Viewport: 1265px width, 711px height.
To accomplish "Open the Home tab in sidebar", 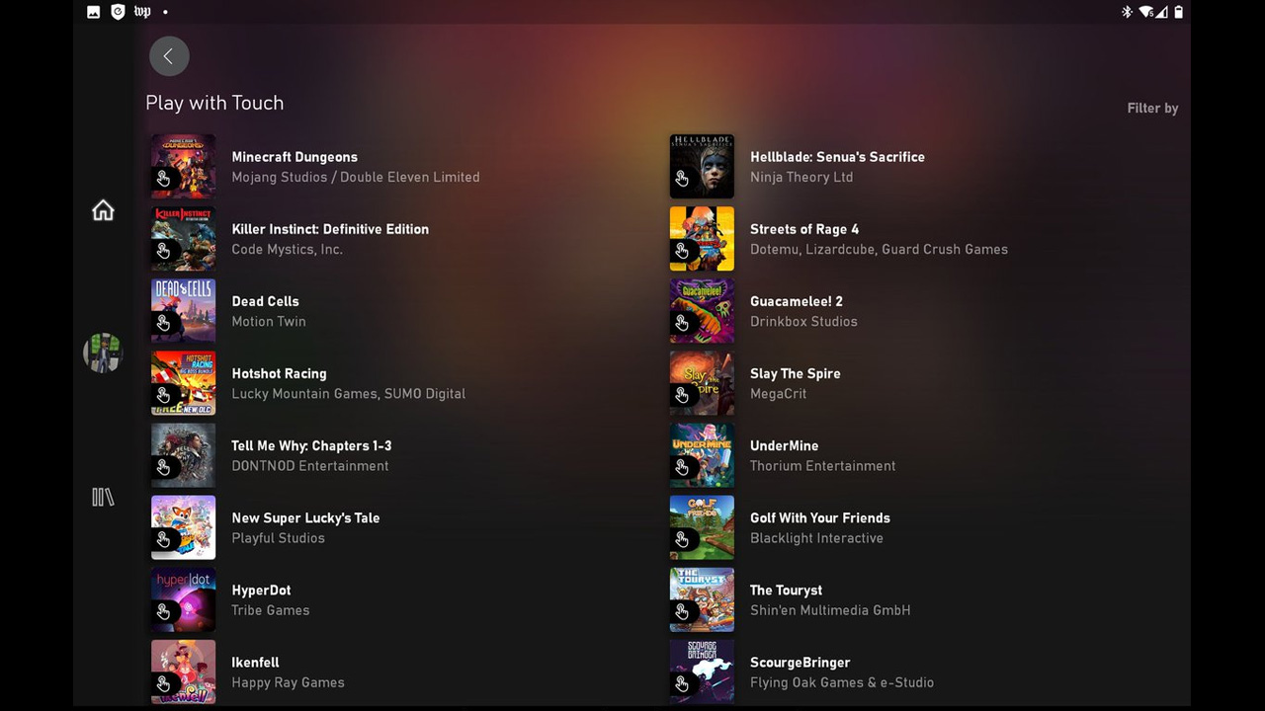I will [103, 210].
